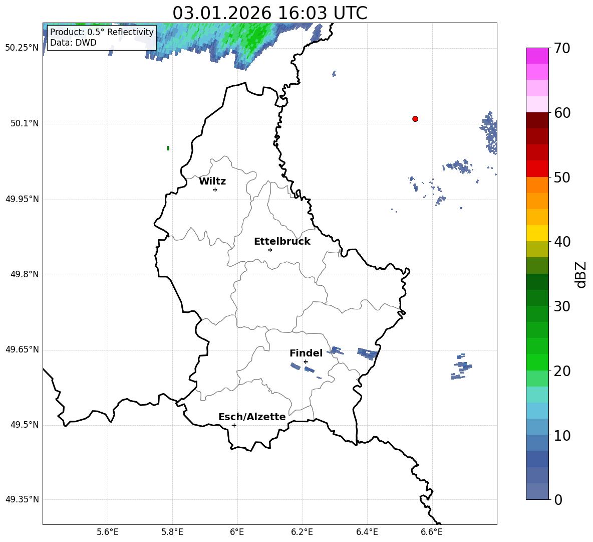
Task: Click the 'Data: DWD' legend text
Action: coord(73,43)
